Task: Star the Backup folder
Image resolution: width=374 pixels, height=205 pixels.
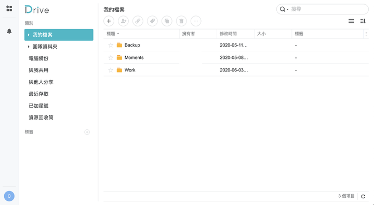Action: coord(111,45)
